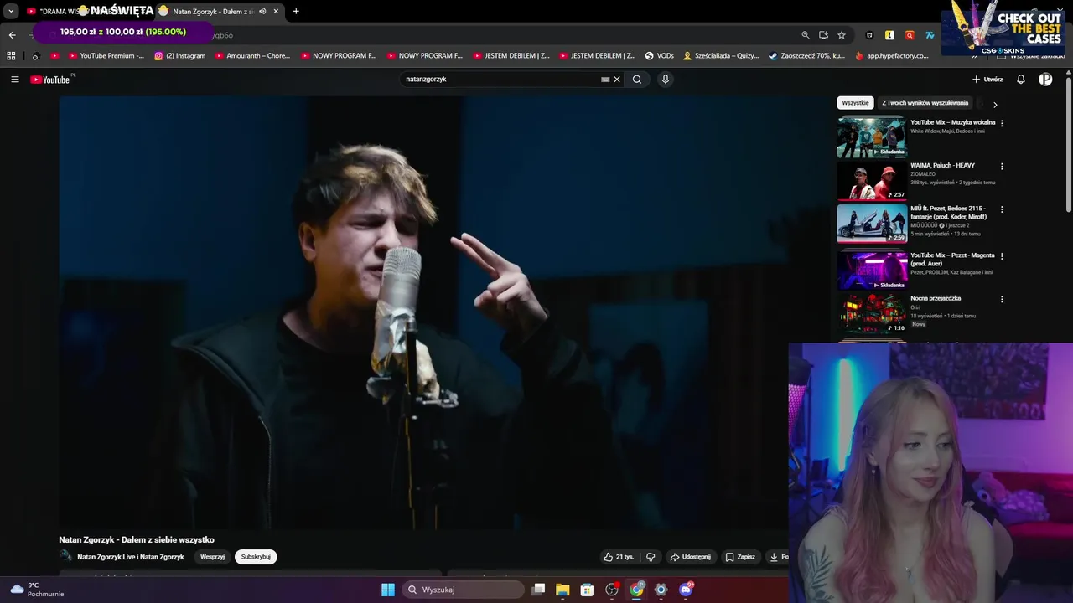Dislike the video
This screenshot has width=1073, height=603.
click(651, 557)
